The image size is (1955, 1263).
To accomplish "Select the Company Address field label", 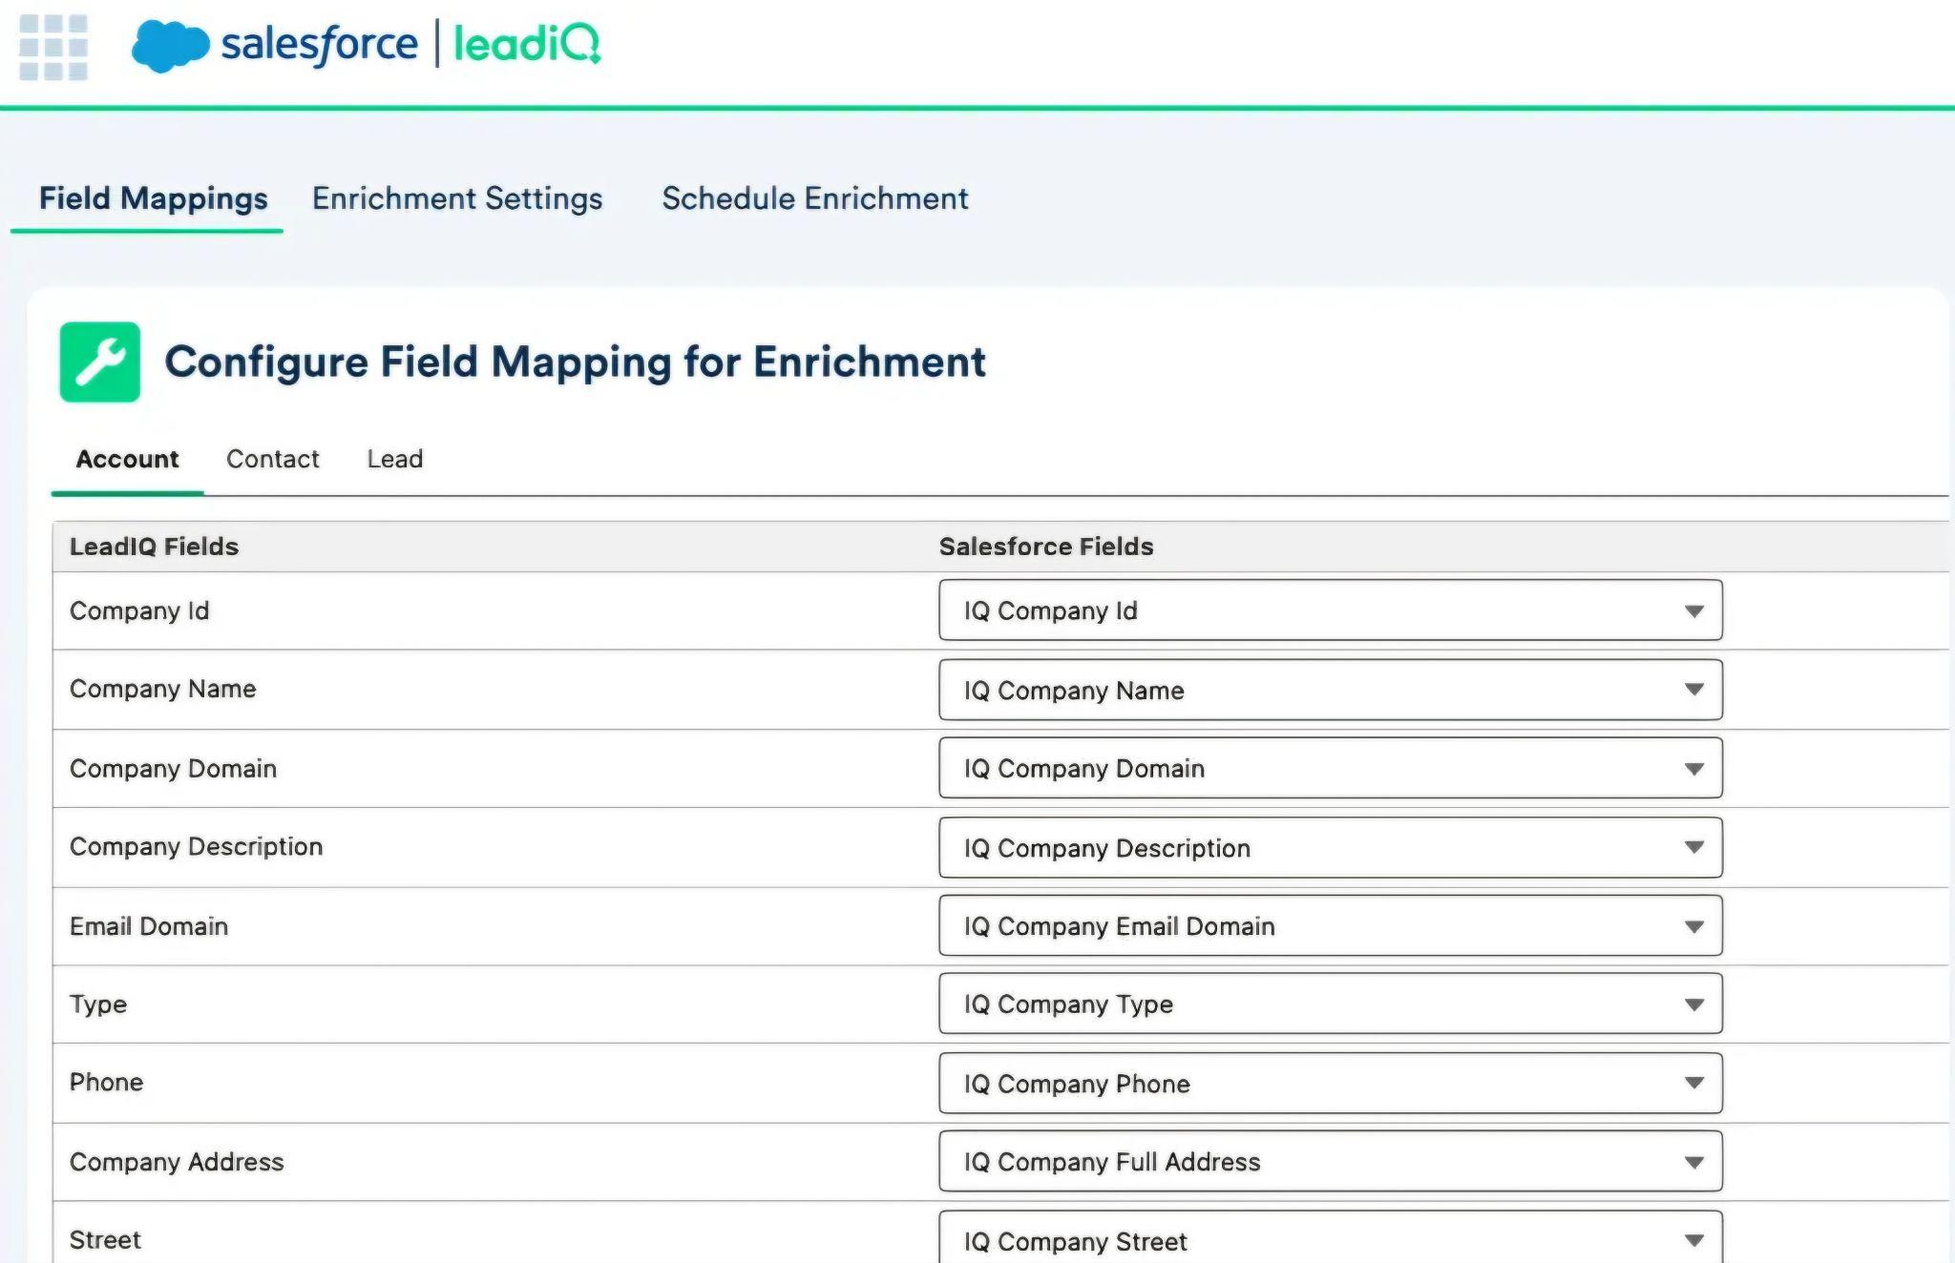I will click(x=177, y=1162).
